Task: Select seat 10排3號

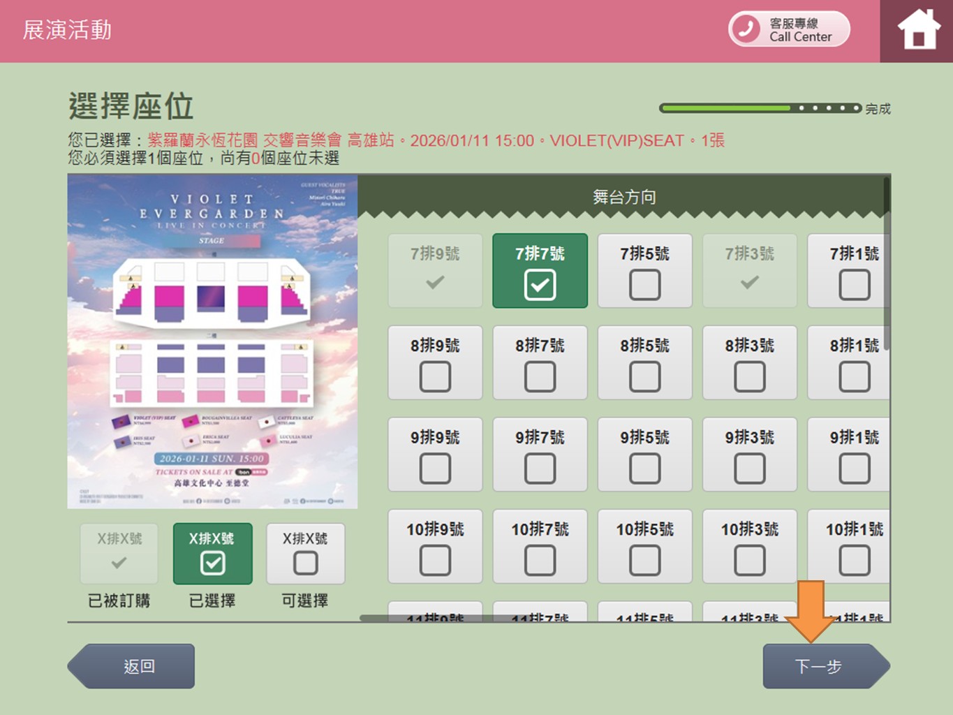Action: tap(749, 560)
